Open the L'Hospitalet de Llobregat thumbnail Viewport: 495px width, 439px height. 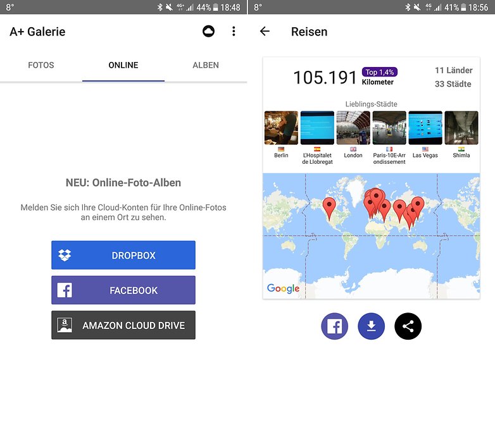pos(317,128)
